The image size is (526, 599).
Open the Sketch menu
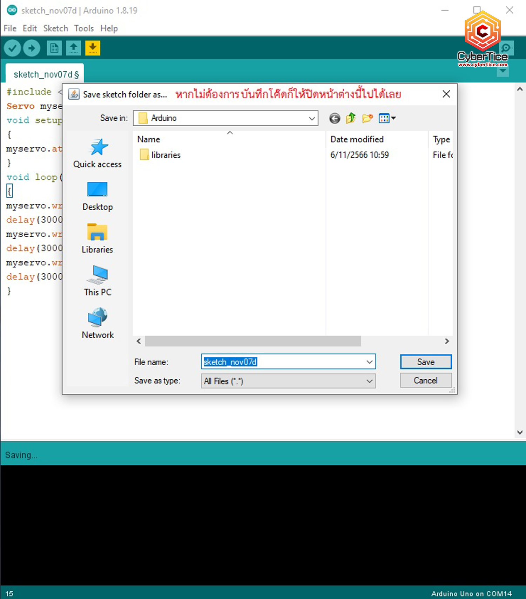point(55,28)
